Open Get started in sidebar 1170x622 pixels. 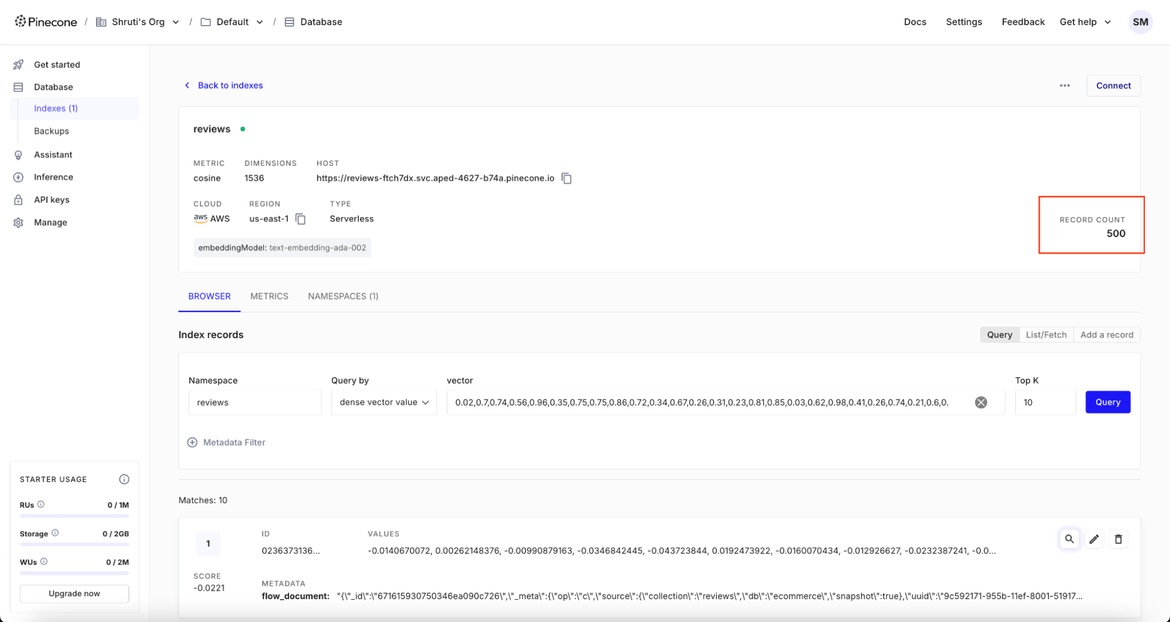coord(57,64)
